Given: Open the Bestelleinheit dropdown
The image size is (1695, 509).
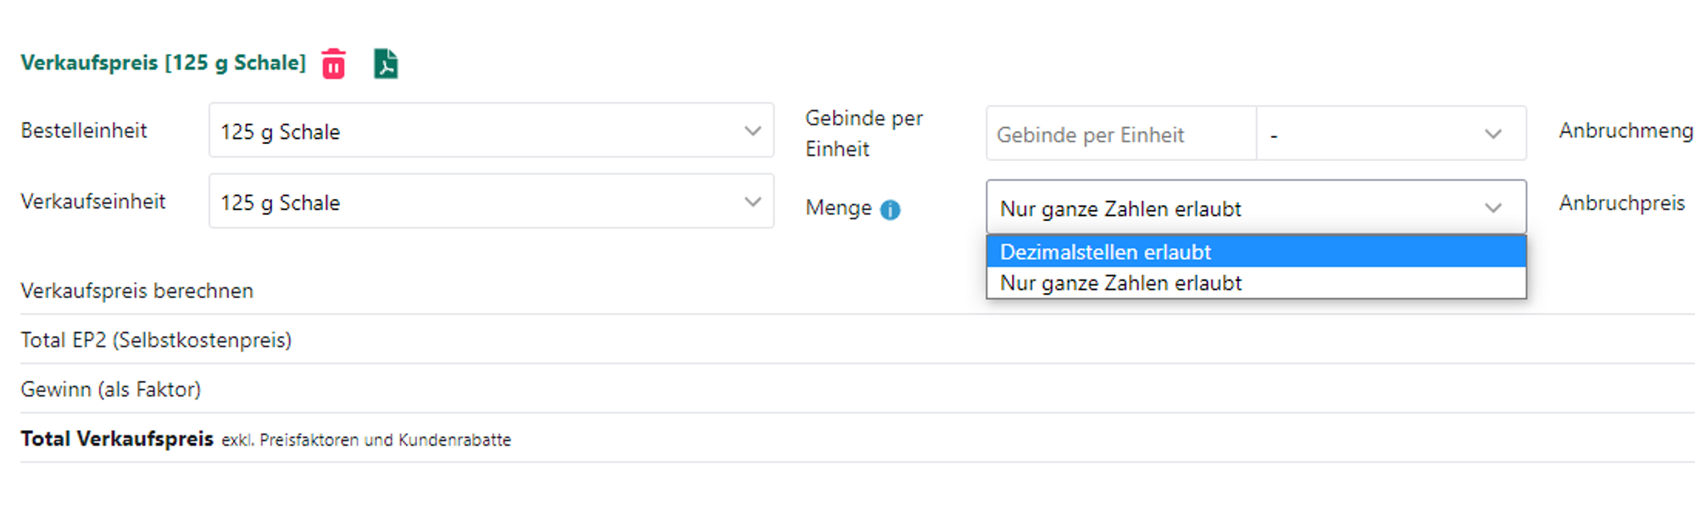Looking at the screenshot, I should coord(491,131).
